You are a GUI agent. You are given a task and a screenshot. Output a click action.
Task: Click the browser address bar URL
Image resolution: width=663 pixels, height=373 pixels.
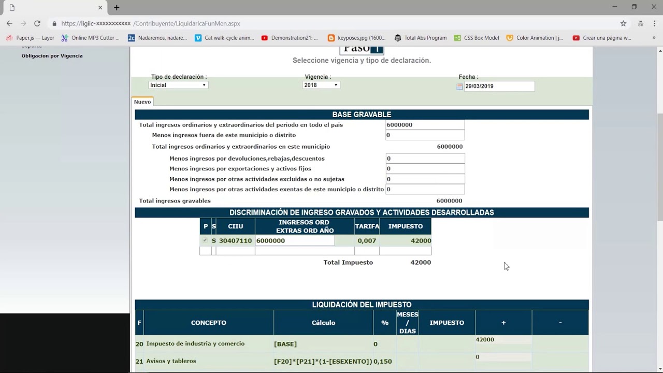click(151, 23)
